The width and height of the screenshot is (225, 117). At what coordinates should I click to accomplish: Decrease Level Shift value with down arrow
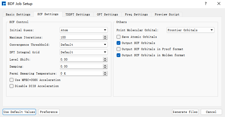pos(105,61)
